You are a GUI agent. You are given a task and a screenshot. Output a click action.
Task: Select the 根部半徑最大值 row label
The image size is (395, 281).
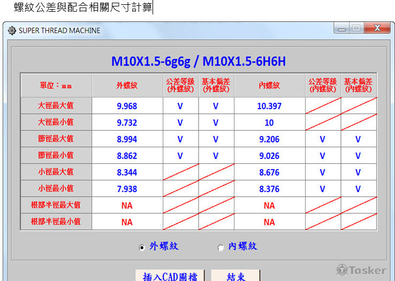(x=56, y=205)
